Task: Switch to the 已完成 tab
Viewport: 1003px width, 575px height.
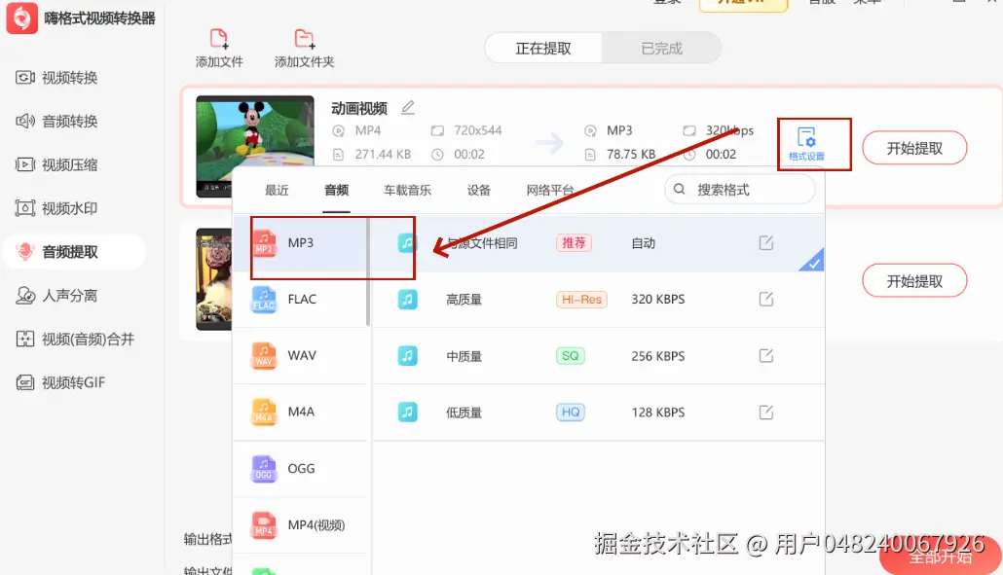Action: [661, 49]
